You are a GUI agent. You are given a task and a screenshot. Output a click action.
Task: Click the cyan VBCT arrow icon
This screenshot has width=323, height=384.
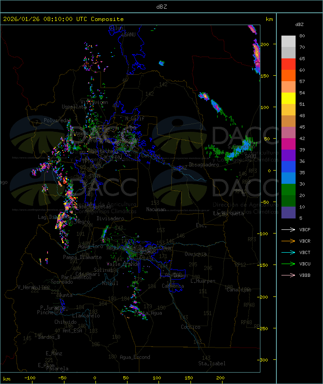pyautogui.click(x=288, y=252)
